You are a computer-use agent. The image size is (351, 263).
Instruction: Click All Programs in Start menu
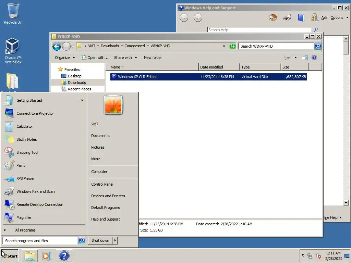tap(25, 230)
